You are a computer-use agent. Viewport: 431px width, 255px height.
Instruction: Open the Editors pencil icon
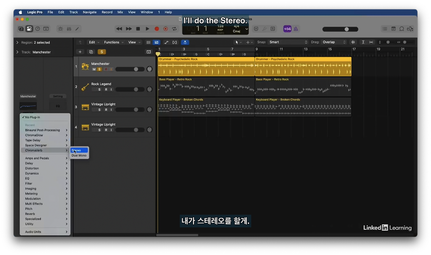pyautogui.click(x=77, y=29)
